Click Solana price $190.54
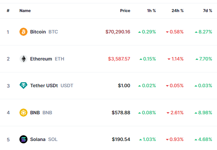 click(x=121, y=139)
